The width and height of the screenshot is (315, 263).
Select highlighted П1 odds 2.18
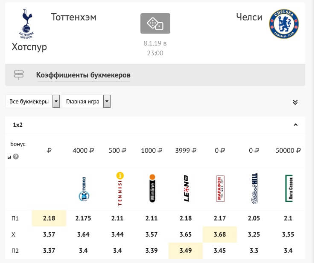point(49,218)
